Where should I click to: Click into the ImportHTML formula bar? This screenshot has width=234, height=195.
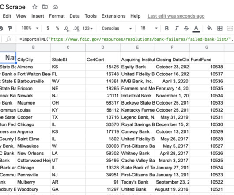tap(125, 39)
